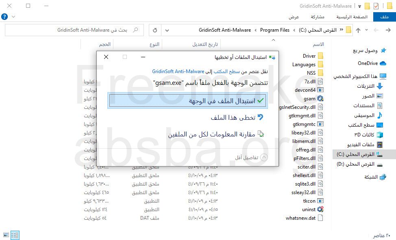The width and height of the screenshot is (396, 240).
Task: Click the new folder icon in quick access toolbar
Action: 368,6
